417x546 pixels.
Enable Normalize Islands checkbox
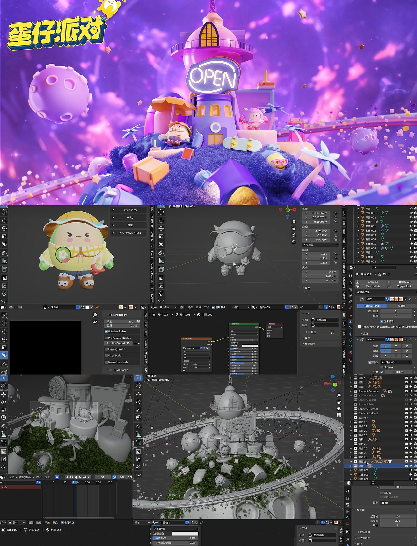click(106, 362)
